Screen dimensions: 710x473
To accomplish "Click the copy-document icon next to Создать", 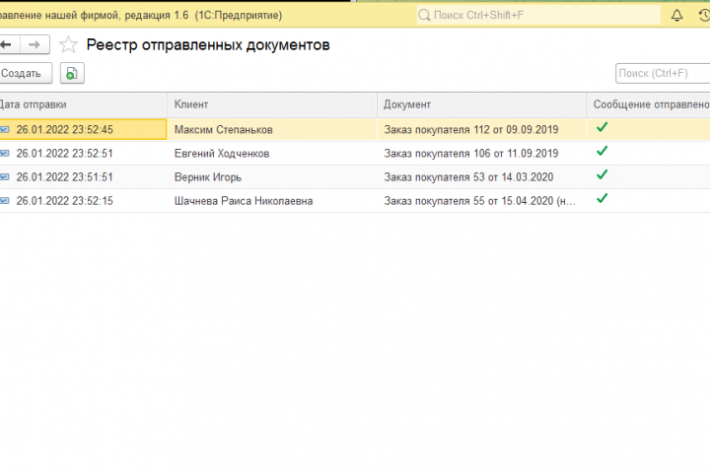I will pos(72,73).
